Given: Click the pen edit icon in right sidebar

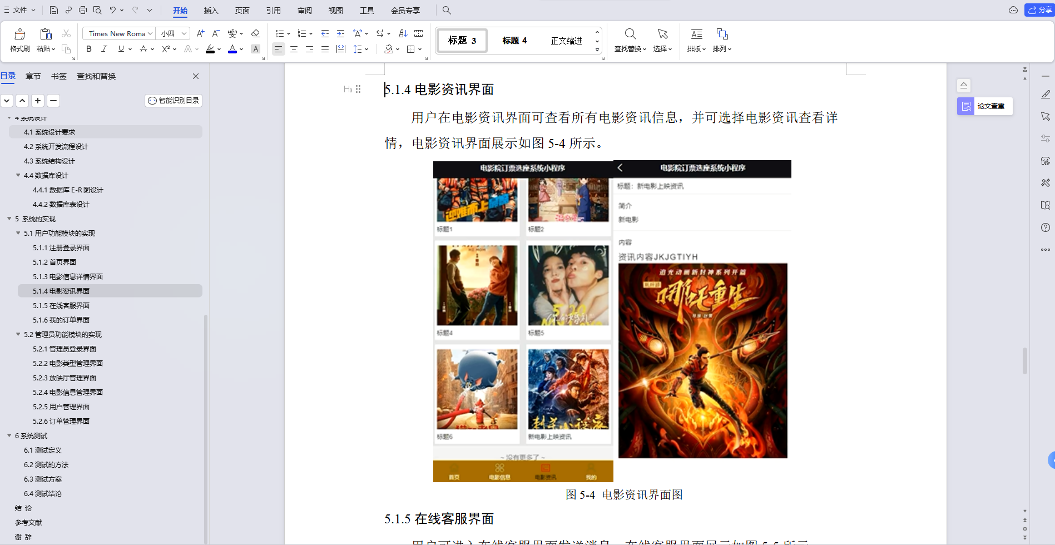Looking at the screenshot, I should click(1046, 95).
